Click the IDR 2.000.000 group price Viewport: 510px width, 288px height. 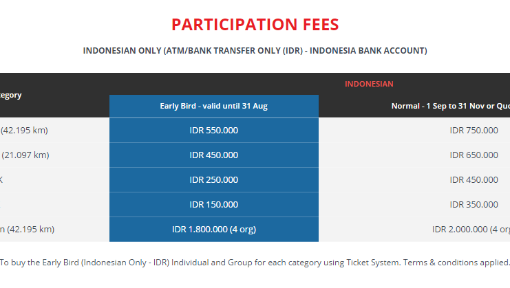click(471, 229)
